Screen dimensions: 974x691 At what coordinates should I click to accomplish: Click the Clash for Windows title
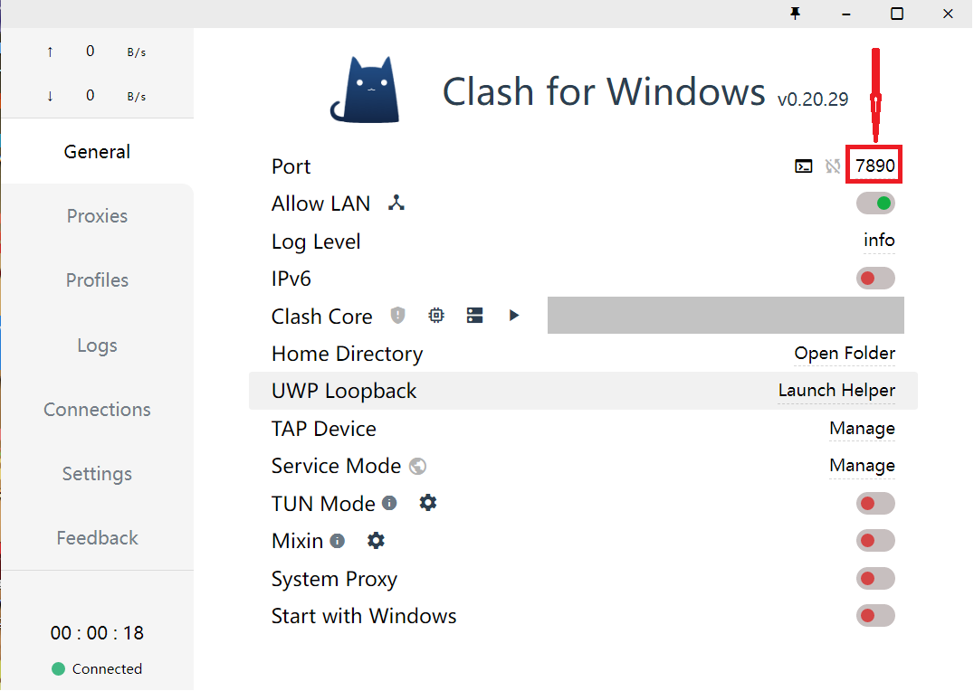[603, 92]
